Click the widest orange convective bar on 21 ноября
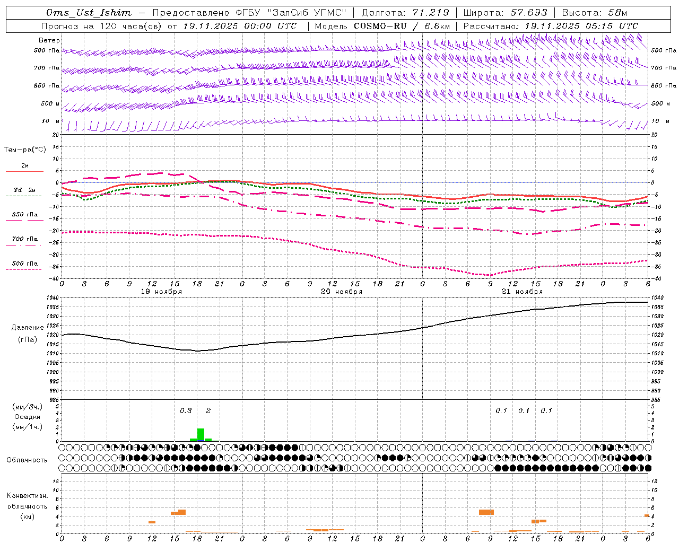Viewport: 679px width, 543px height. click(x=486, y=512)
